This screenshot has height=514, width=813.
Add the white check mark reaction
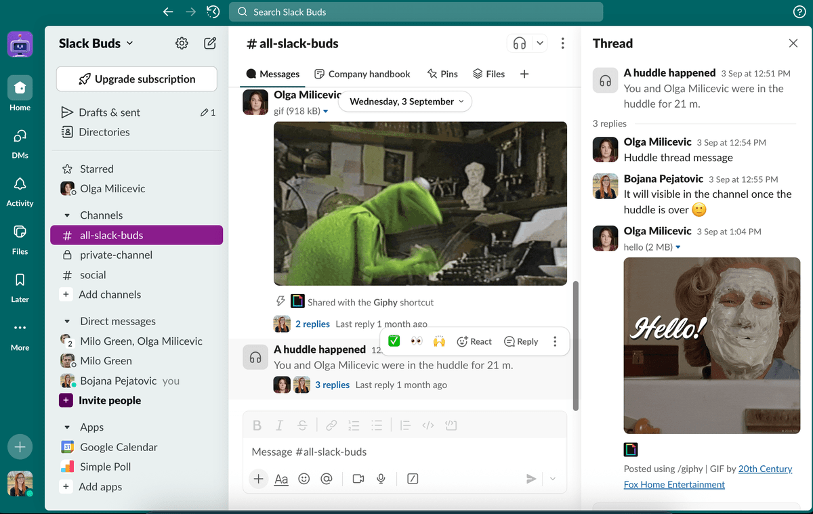(394, 341)
